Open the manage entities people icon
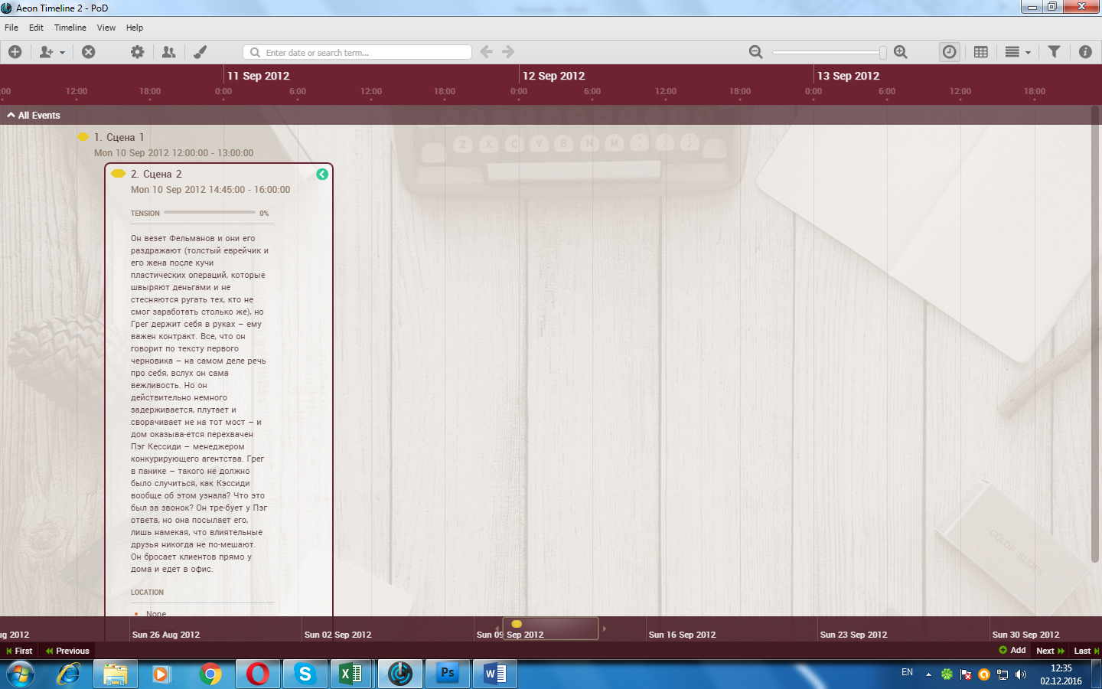1102x689 pixels. click(x=168, y=52)
